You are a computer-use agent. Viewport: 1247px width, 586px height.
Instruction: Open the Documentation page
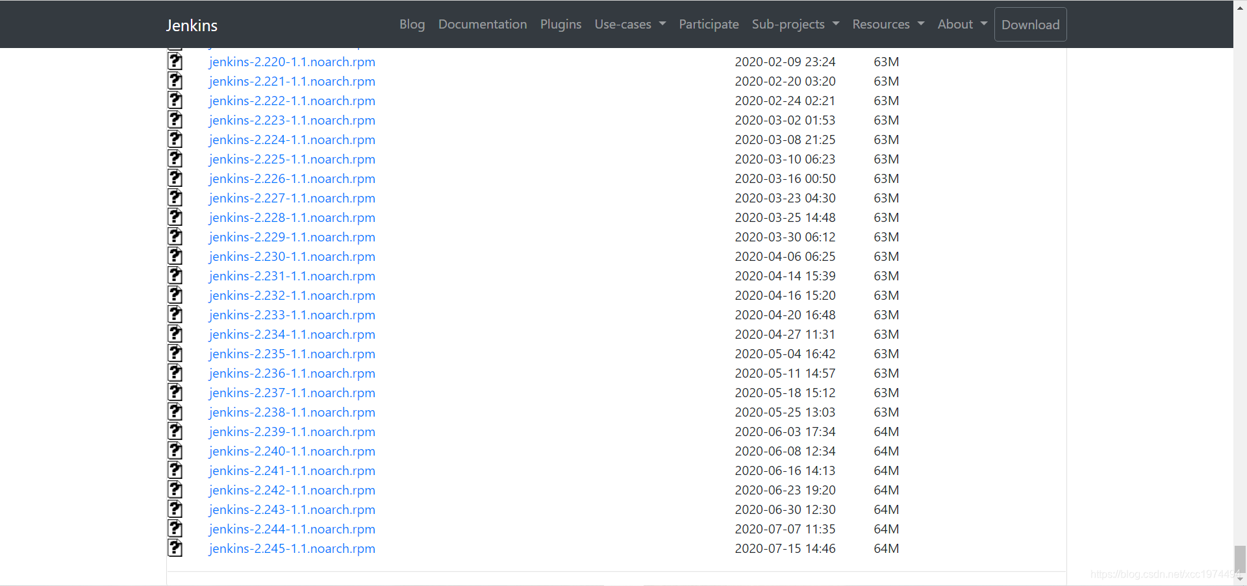click(483, 24)
